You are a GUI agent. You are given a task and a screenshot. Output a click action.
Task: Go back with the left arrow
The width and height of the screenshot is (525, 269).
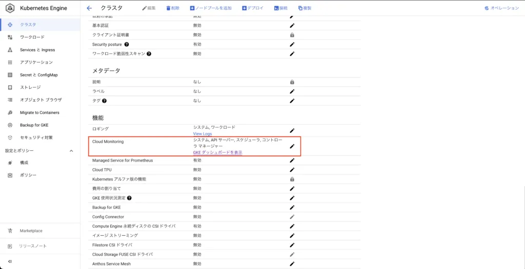coord(89,8)
